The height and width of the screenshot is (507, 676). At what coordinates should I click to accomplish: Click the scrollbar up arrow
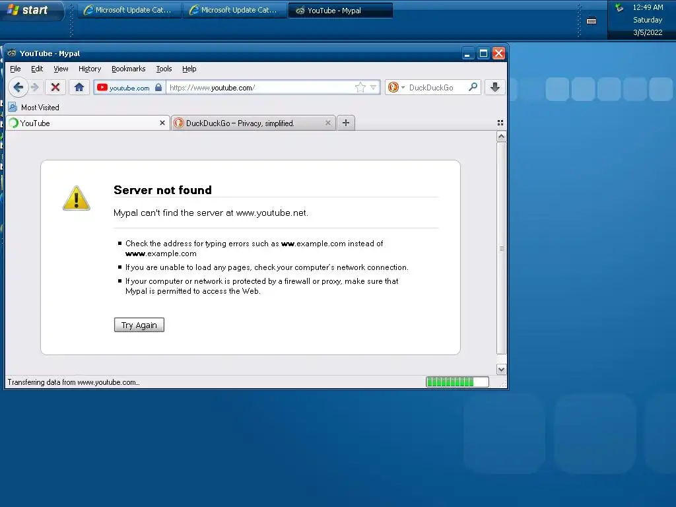coord(501,137)
